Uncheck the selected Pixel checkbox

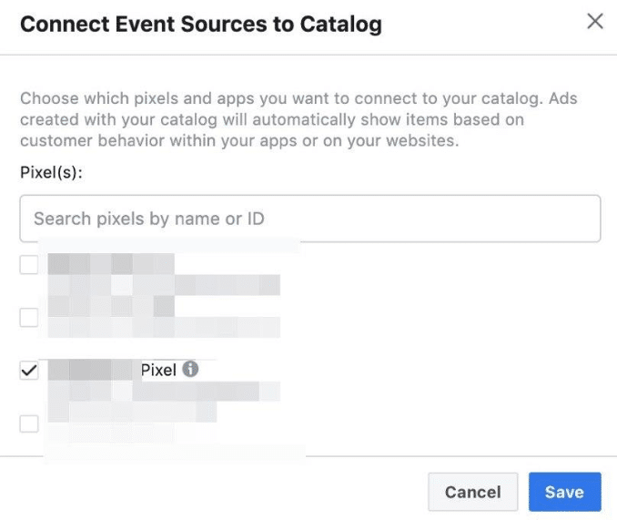(x=29, y=371)
